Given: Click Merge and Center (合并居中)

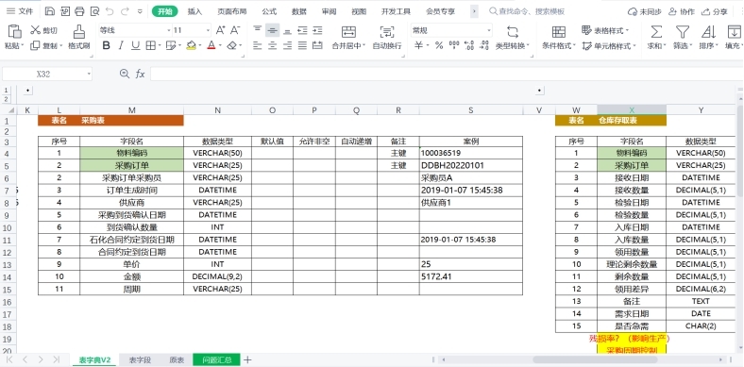Looking at the screenshot, I should tap(348, 38).
